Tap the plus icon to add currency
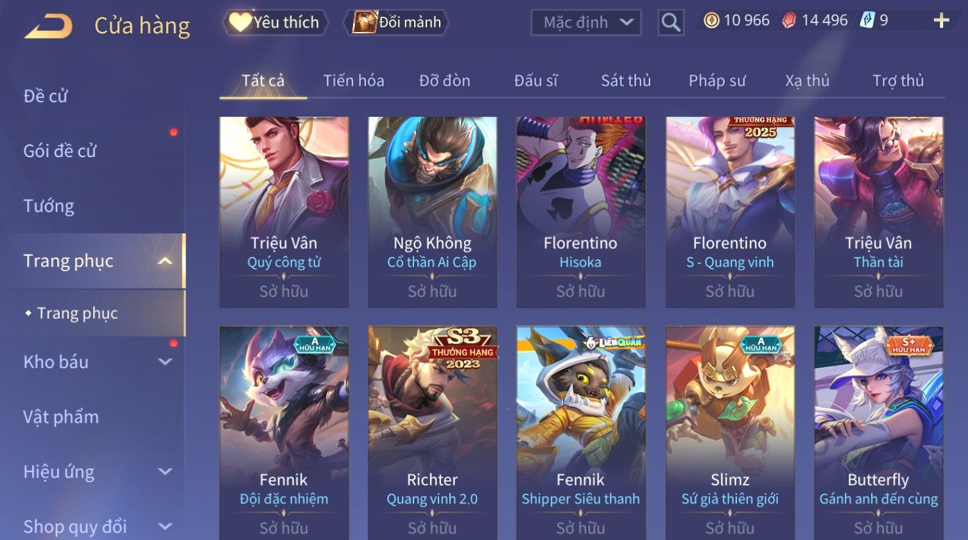Image resolution: width=968 pixels, height=540 pixels. [x=941, y=21]
